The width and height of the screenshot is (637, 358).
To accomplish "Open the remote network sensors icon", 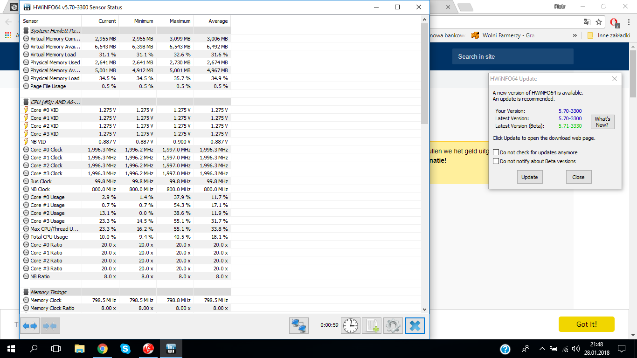I will (x=298, y=326).
